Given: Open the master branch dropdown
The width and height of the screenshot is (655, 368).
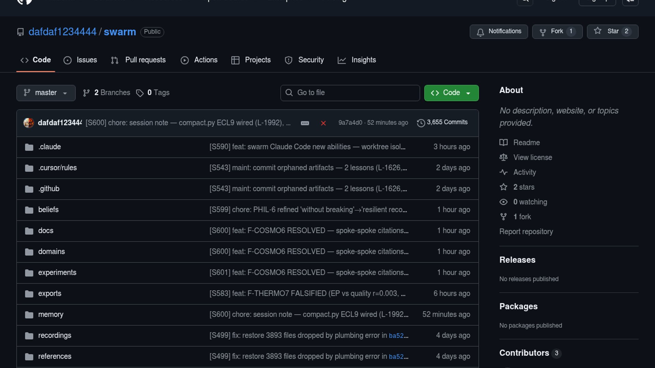Looking at the screenshot, I should (x=46, y=93).
